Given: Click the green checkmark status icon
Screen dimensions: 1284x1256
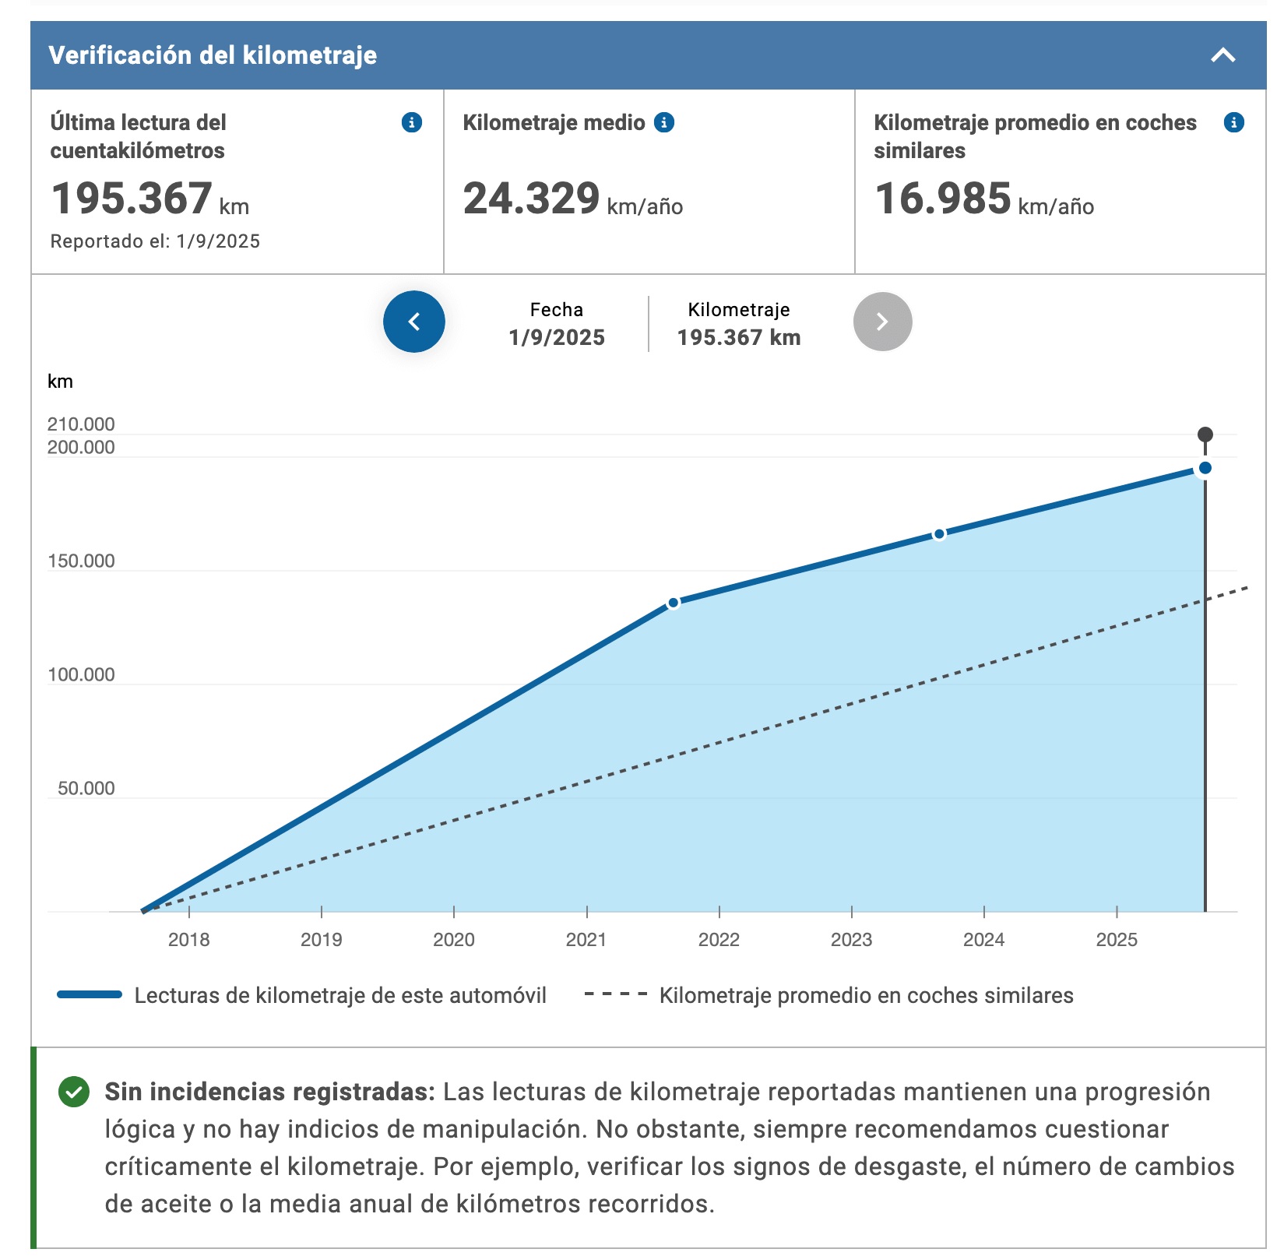Looking at the screenshot, I should 74,1092.
